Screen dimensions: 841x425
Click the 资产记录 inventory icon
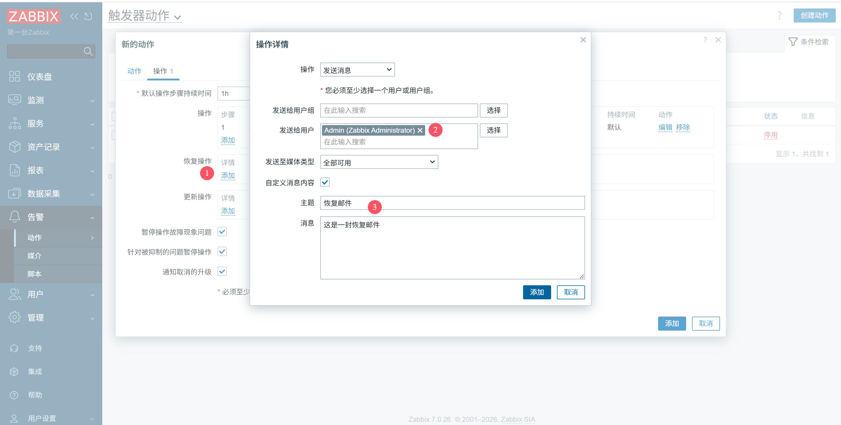click(x=15, y=147)
